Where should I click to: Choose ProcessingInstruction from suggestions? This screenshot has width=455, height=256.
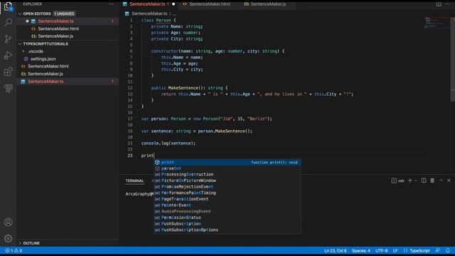click(x=227, y=174)
